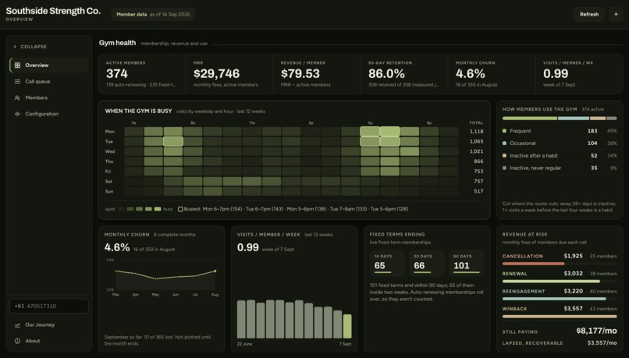Click the Members people icon
Image resolution: width=629 pixels, height=358 pixels.
pyautogui.click(x=17, y=97)
